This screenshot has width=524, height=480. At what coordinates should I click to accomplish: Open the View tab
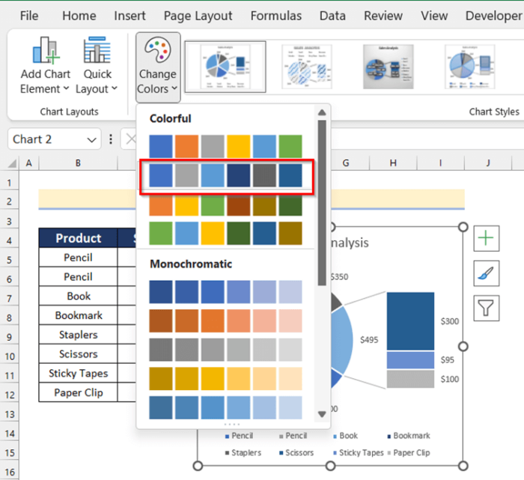click(434, 16)
